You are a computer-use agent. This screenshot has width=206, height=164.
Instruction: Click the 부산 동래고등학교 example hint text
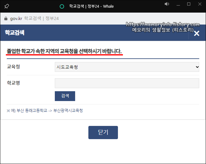click(45, 111)
